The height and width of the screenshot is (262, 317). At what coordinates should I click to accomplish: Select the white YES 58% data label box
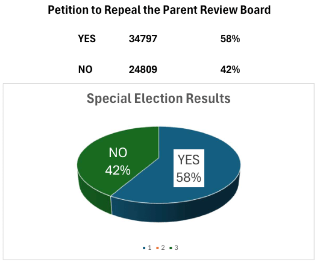point(188,168)
